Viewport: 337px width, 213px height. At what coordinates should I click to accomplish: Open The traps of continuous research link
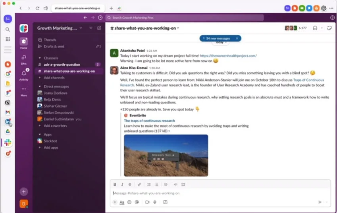pyautogui.click(x=149, y=121)
